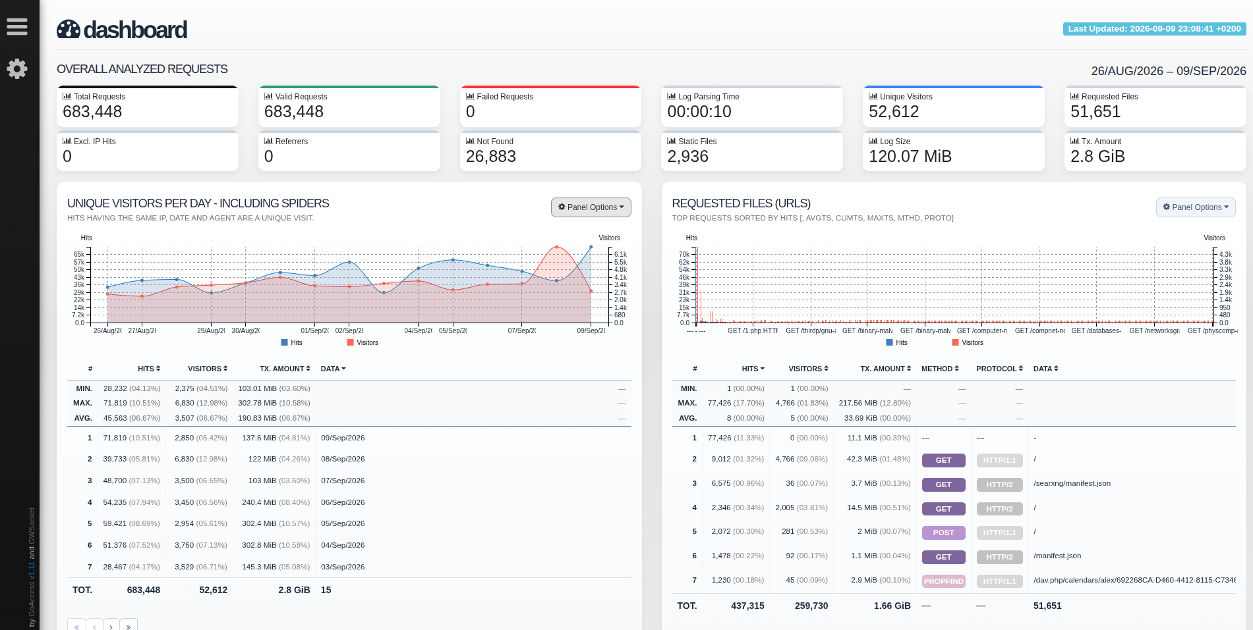Screen dimensions: 1253x630
Task: Click the Not Found value 26,883
Action: (491, 157)
